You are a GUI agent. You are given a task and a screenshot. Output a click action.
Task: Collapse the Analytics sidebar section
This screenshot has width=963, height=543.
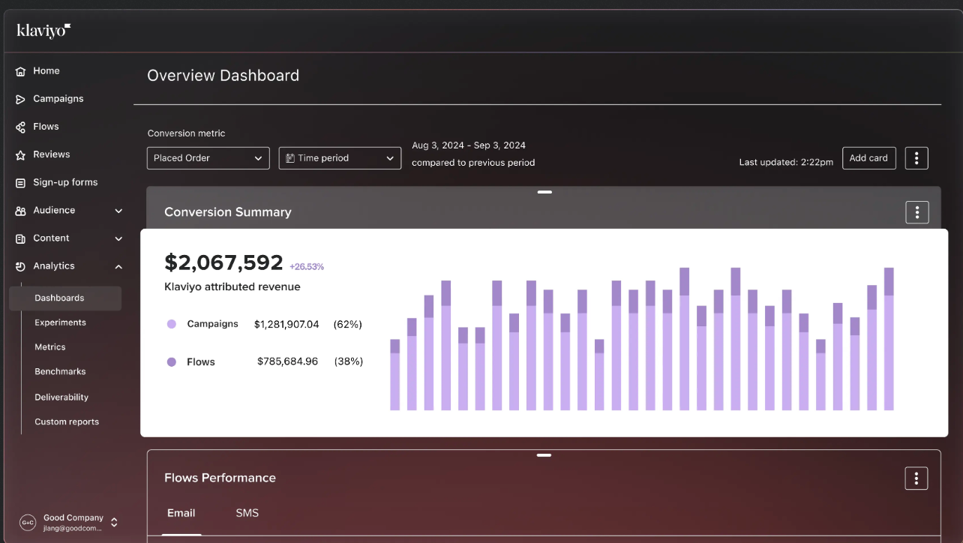click(118, 266)
